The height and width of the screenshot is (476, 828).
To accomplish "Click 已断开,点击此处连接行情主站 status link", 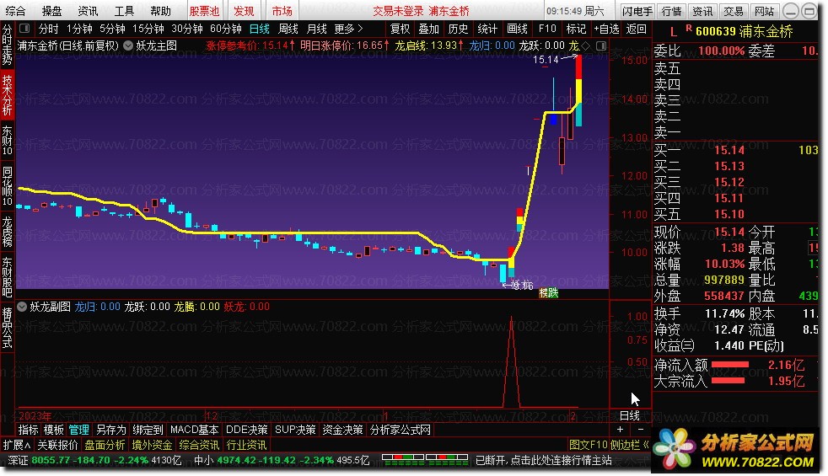I will [x=543, y=460].
